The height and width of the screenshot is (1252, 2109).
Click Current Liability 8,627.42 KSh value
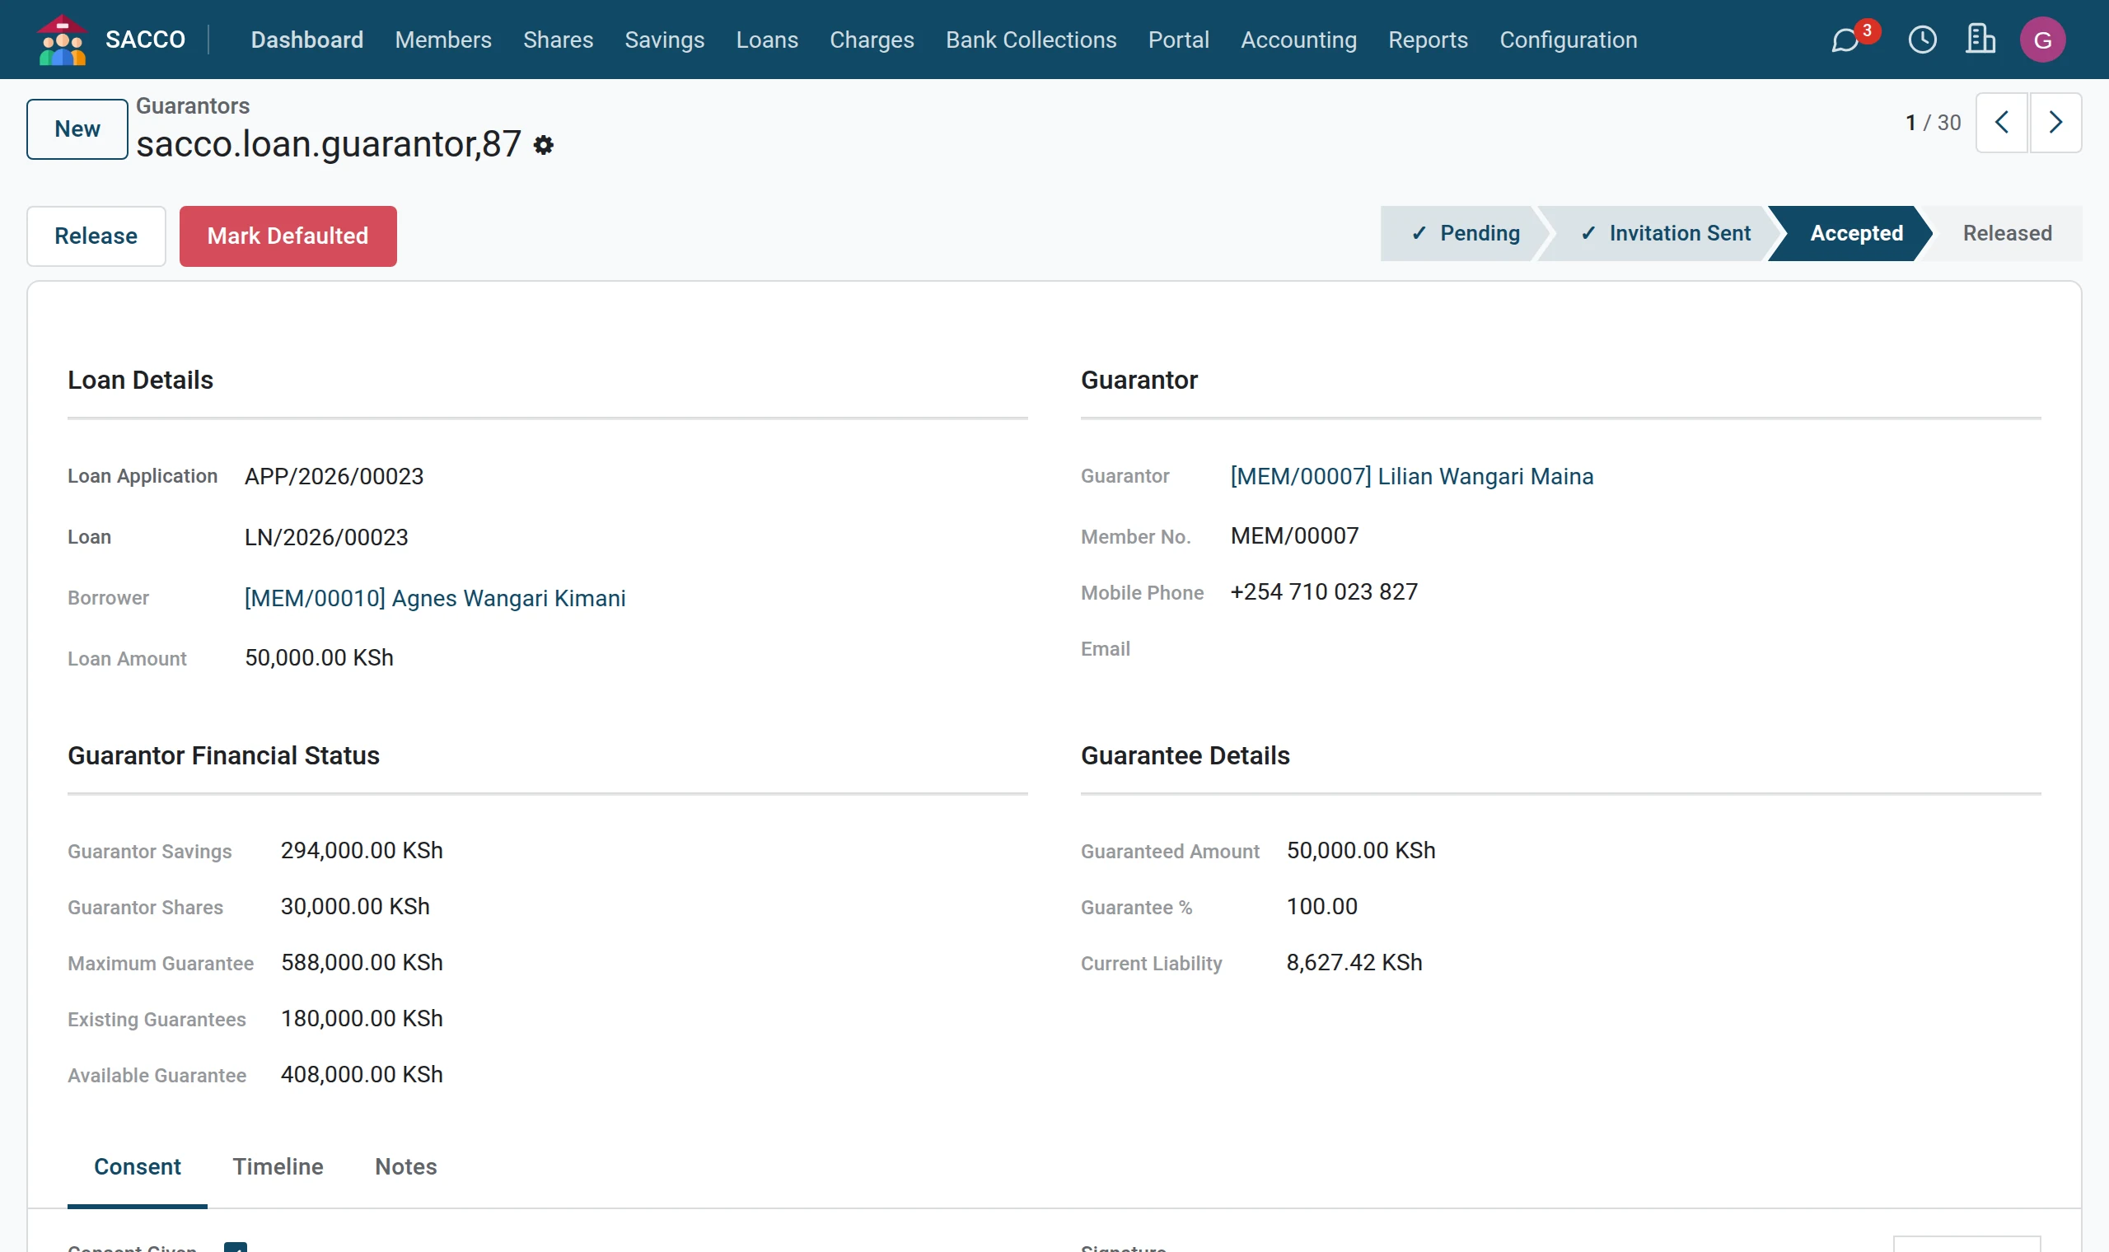click(x=1354, y=963)
